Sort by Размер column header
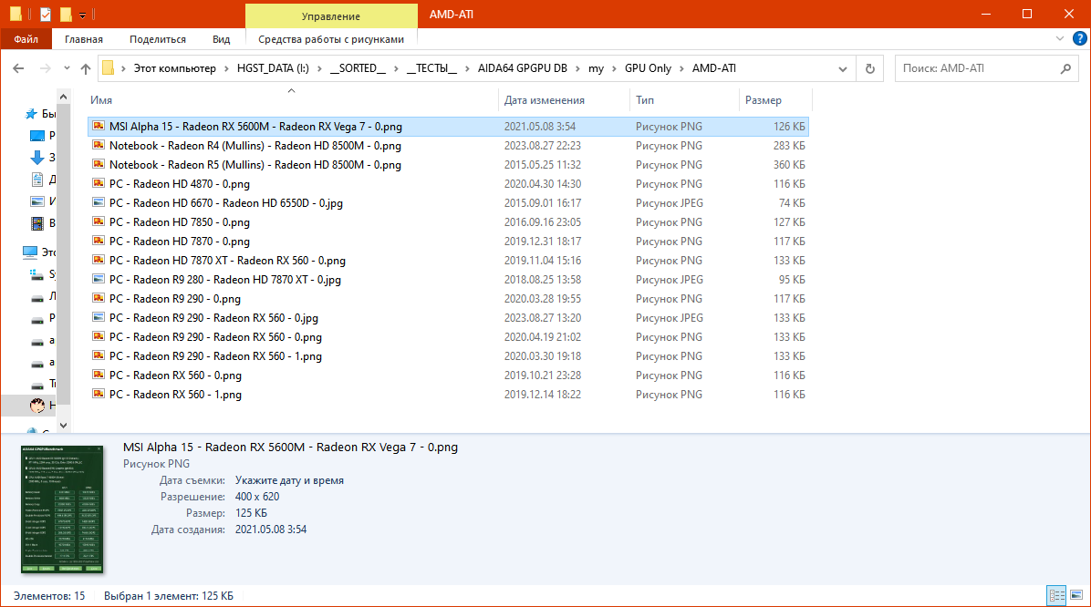The width and height of the screenshot is (1091, 607). coord(774,100)
